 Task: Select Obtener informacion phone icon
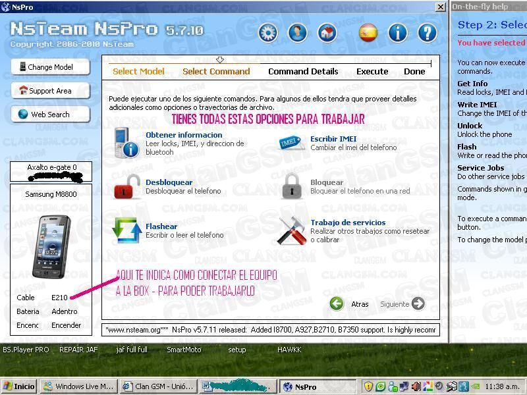point(127,144)
